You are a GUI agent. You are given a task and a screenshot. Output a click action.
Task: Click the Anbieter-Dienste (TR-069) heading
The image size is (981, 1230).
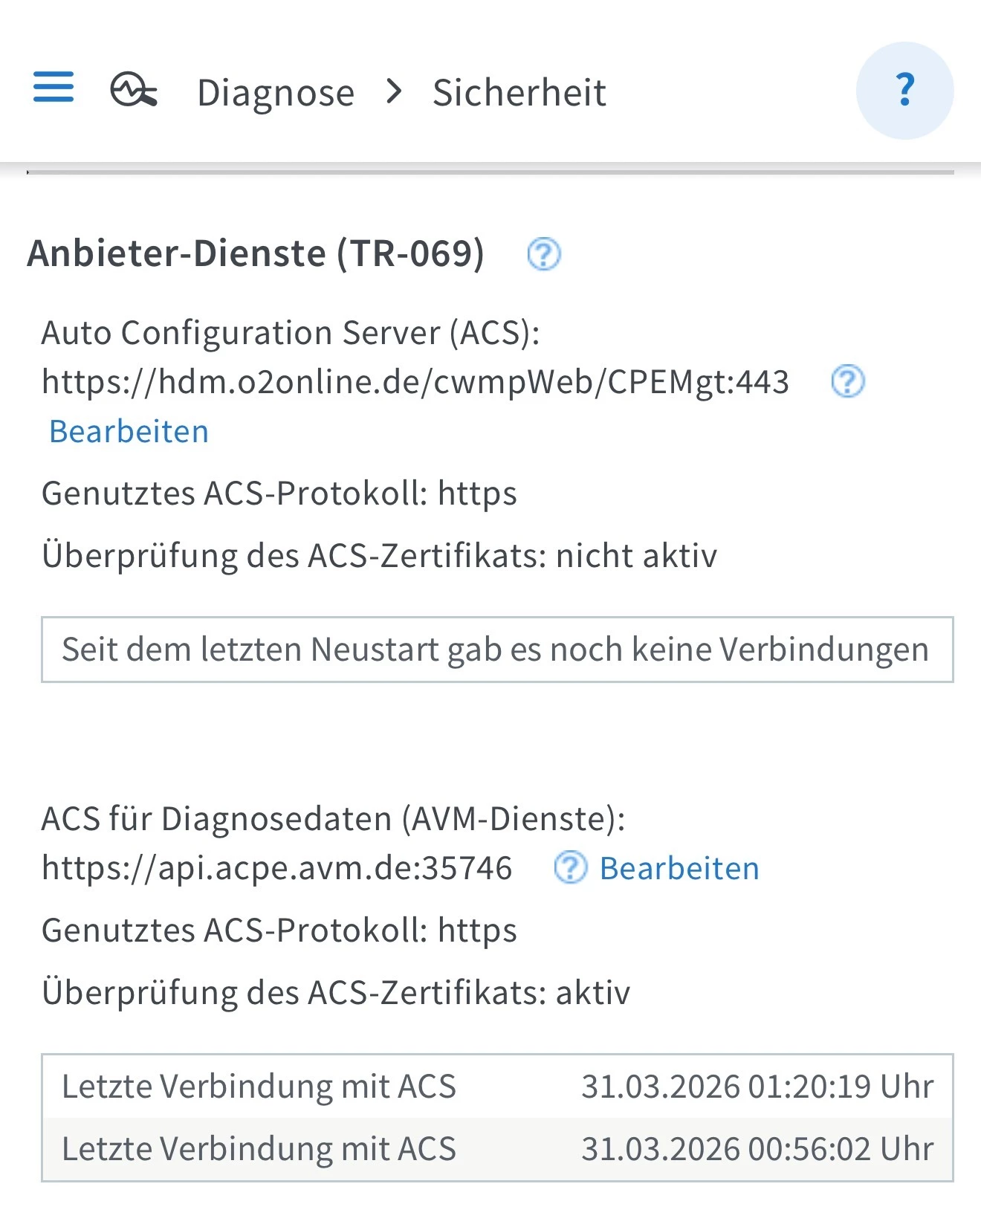pos(256,253)
